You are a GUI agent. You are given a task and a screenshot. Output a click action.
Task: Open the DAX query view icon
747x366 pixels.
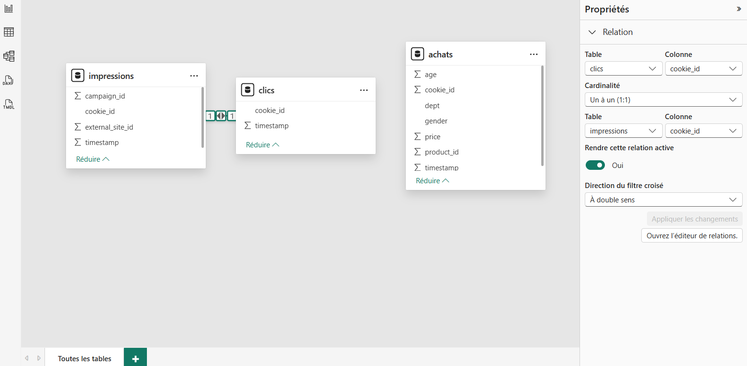pos(9,80)
